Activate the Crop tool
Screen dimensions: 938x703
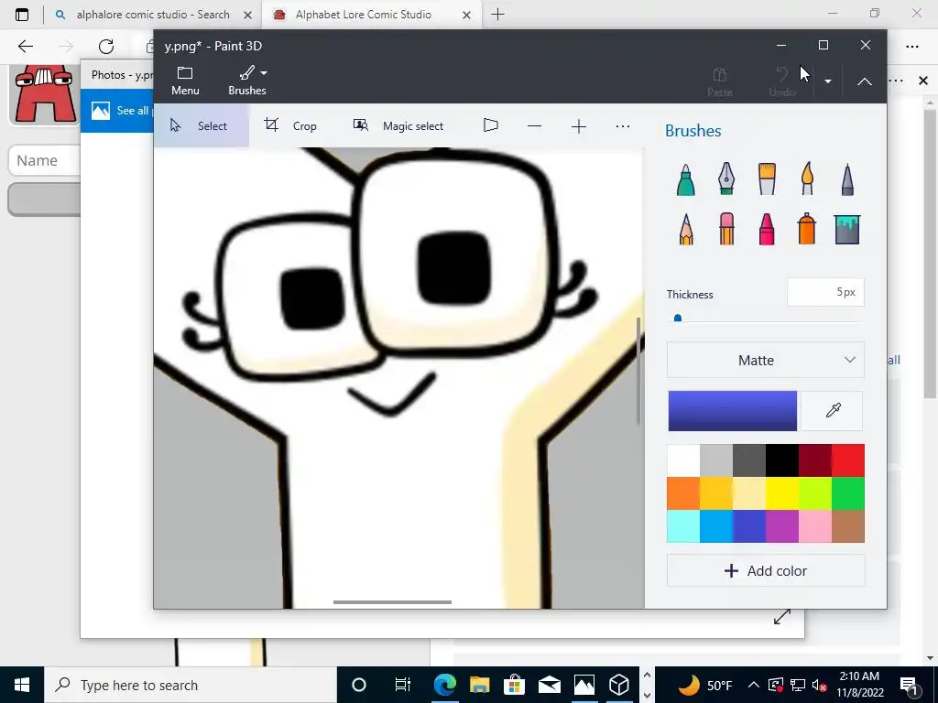point(290,125)
